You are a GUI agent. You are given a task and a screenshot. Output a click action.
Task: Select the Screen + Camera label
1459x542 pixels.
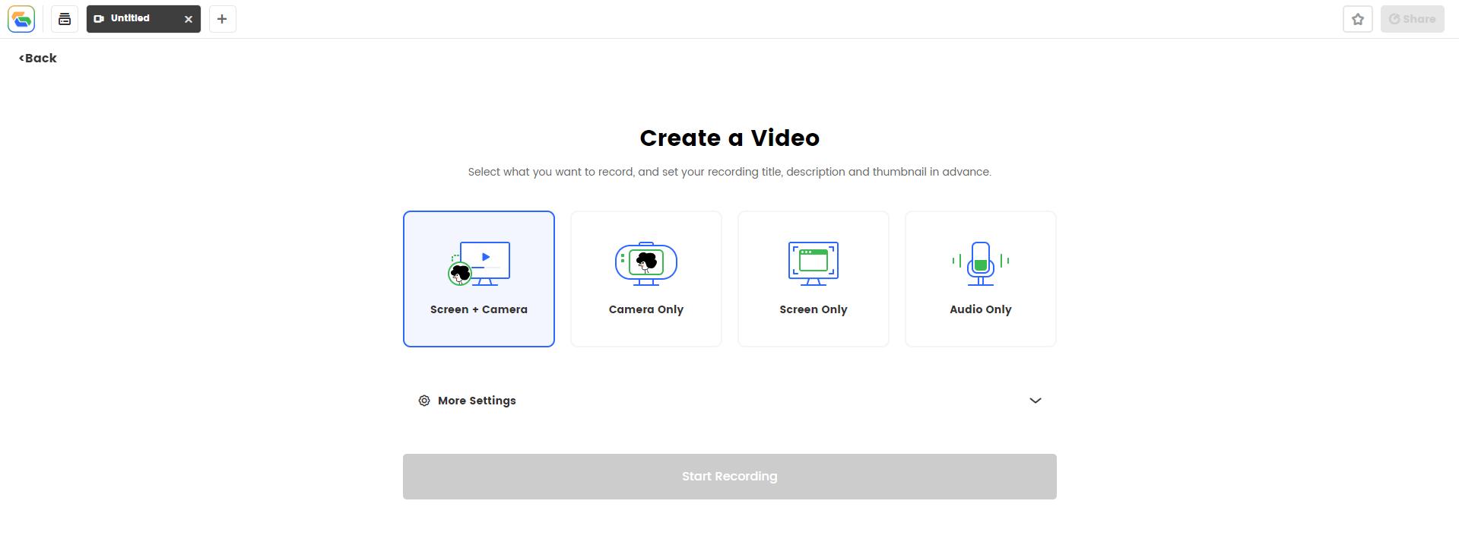tap(478, 309)
